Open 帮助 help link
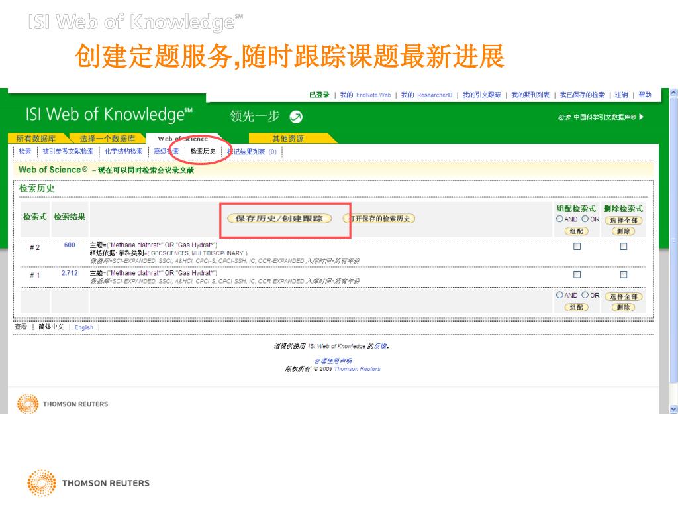 click(x=645, y=95)
